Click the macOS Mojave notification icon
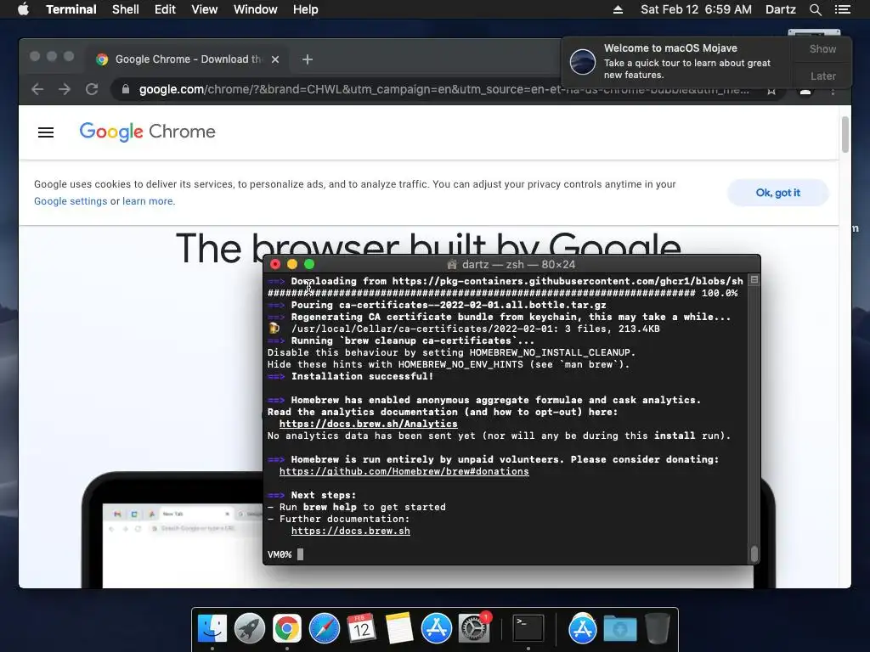Image resolution: width=870 pixels, height=652 pixels. coord(583,61)
